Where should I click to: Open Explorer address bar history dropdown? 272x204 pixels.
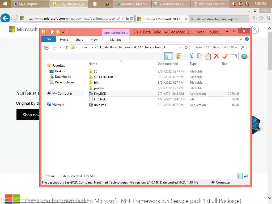click(x=180, y=47)
